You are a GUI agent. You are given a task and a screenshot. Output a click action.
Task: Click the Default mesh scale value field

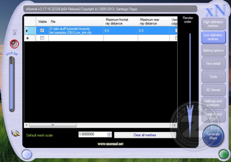[92, 134]
